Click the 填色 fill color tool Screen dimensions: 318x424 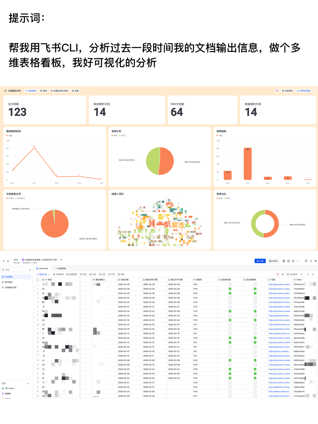click(x=121, y=275)
